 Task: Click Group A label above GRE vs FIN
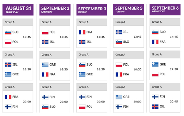point(120,87)
